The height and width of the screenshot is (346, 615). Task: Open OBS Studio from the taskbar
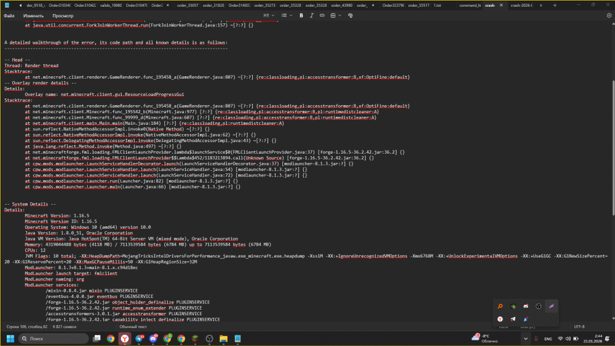210,339
